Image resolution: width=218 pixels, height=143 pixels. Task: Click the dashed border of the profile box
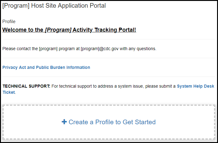pyautogui.click(x=109, y=105)
